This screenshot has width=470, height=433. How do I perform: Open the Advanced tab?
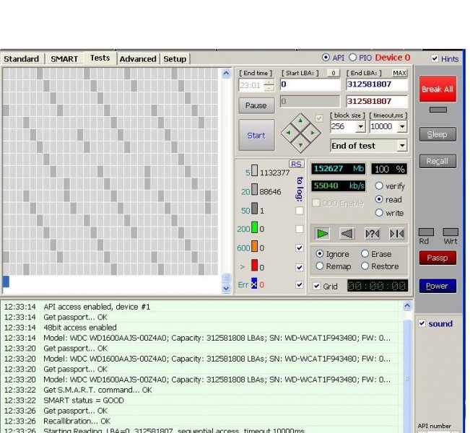137,58
